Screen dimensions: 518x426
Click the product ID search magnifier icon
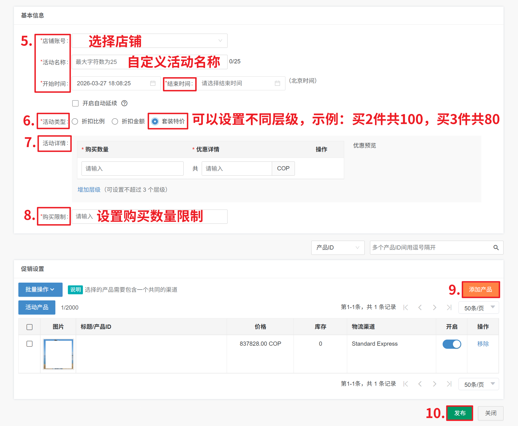tap(496, 248)
